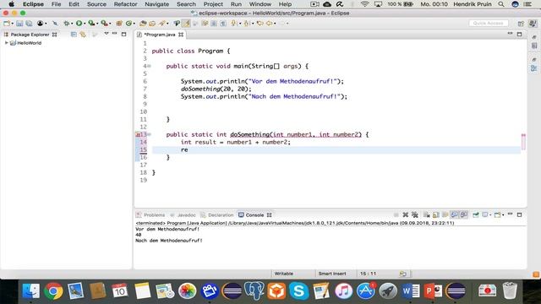Click Remove Launch X icon in Console
541x304 pixels.
pyautogui.click(x=406, y=214)
